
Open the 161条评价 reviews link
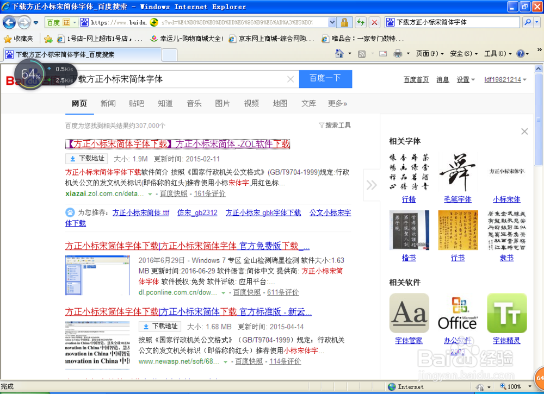point(209,193)
